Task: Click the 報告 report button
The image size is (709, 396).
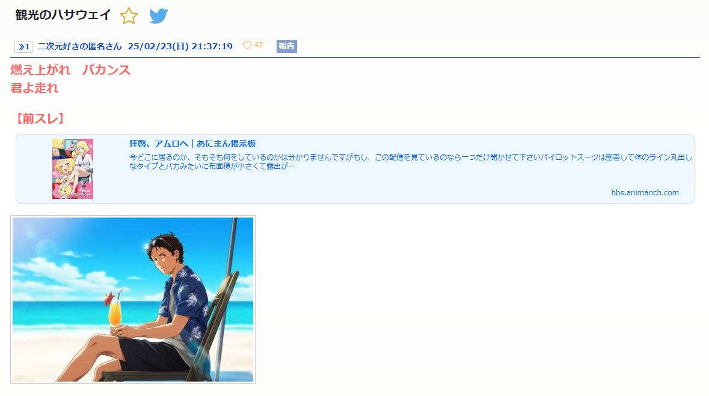Action: pyautogui.click(x=287, y=46)
